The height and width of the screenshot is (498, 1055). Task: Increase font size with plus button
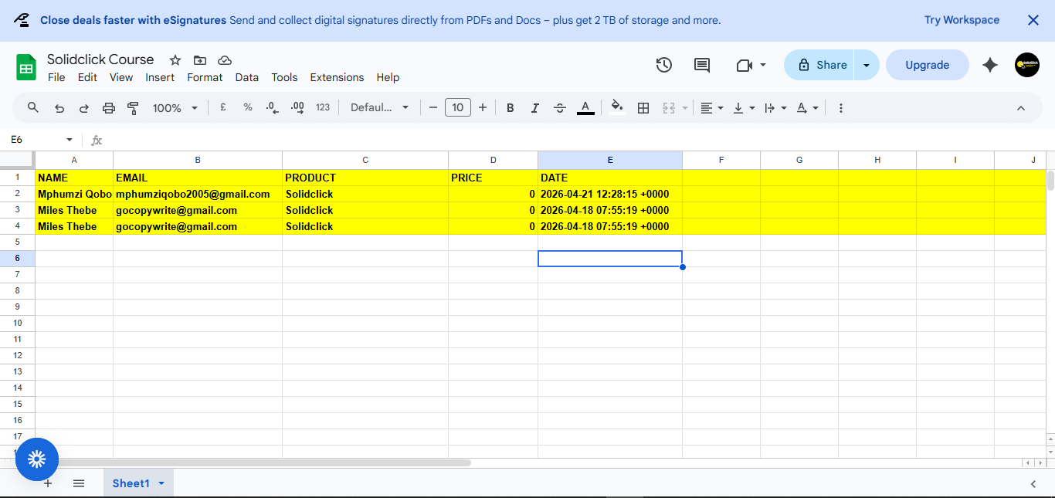[x=483, y=108]
